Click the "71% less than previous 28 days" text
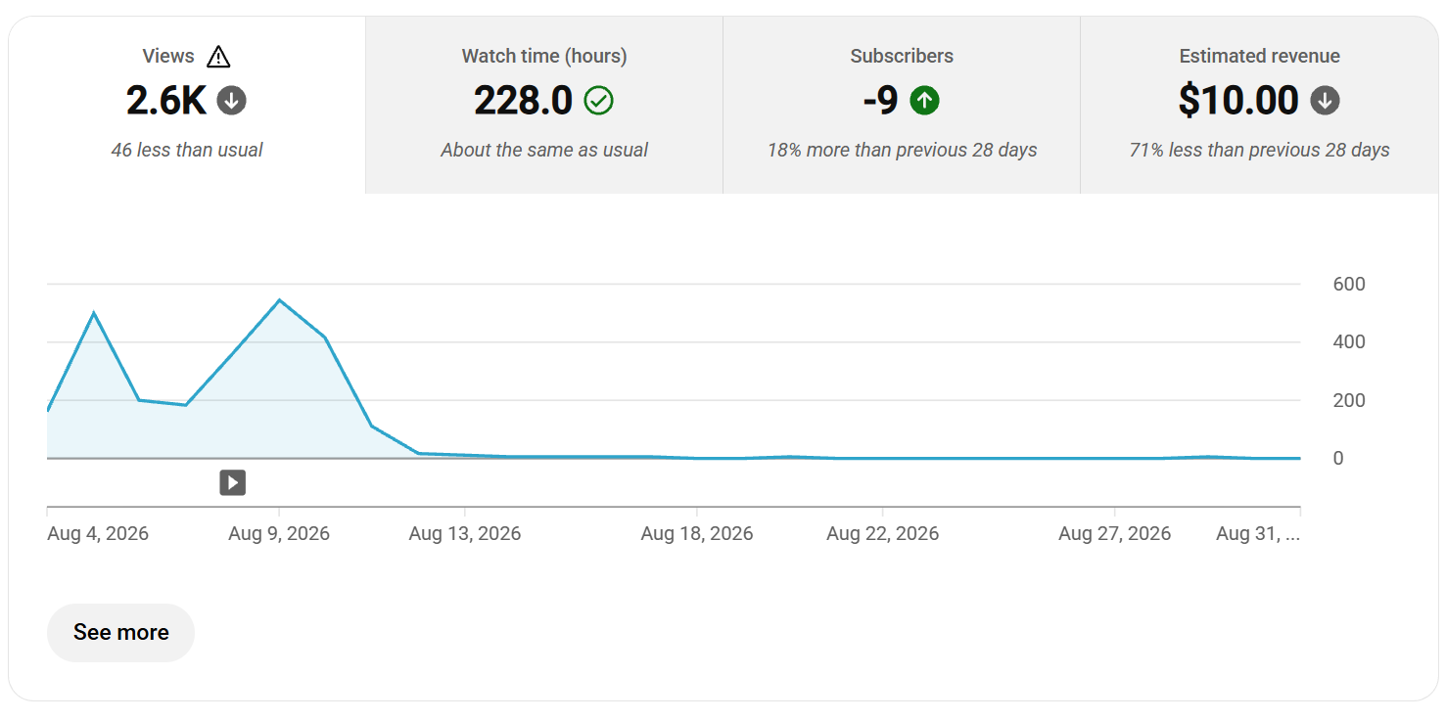 [1259, 150]
